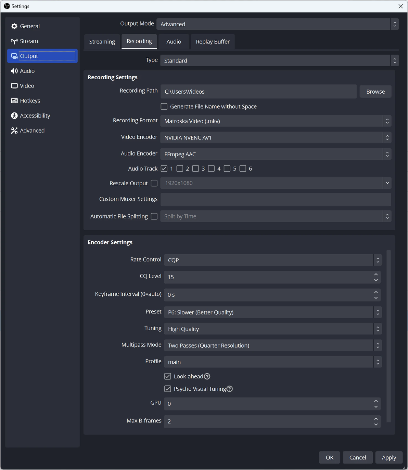Open the Recording Format dropdown
The width and height of the screenshot is (408, 470).
(x=276, y=121)
